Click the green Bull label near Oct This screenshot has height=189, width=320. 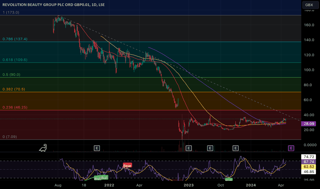[229, 180]
